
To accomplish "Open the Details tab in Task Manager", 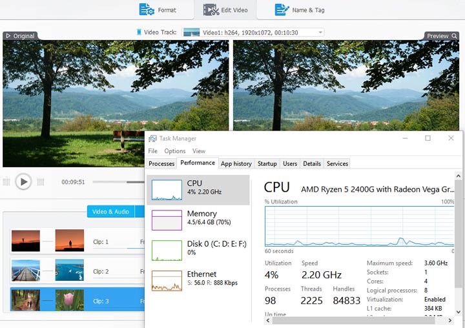I will click(312, 163).
